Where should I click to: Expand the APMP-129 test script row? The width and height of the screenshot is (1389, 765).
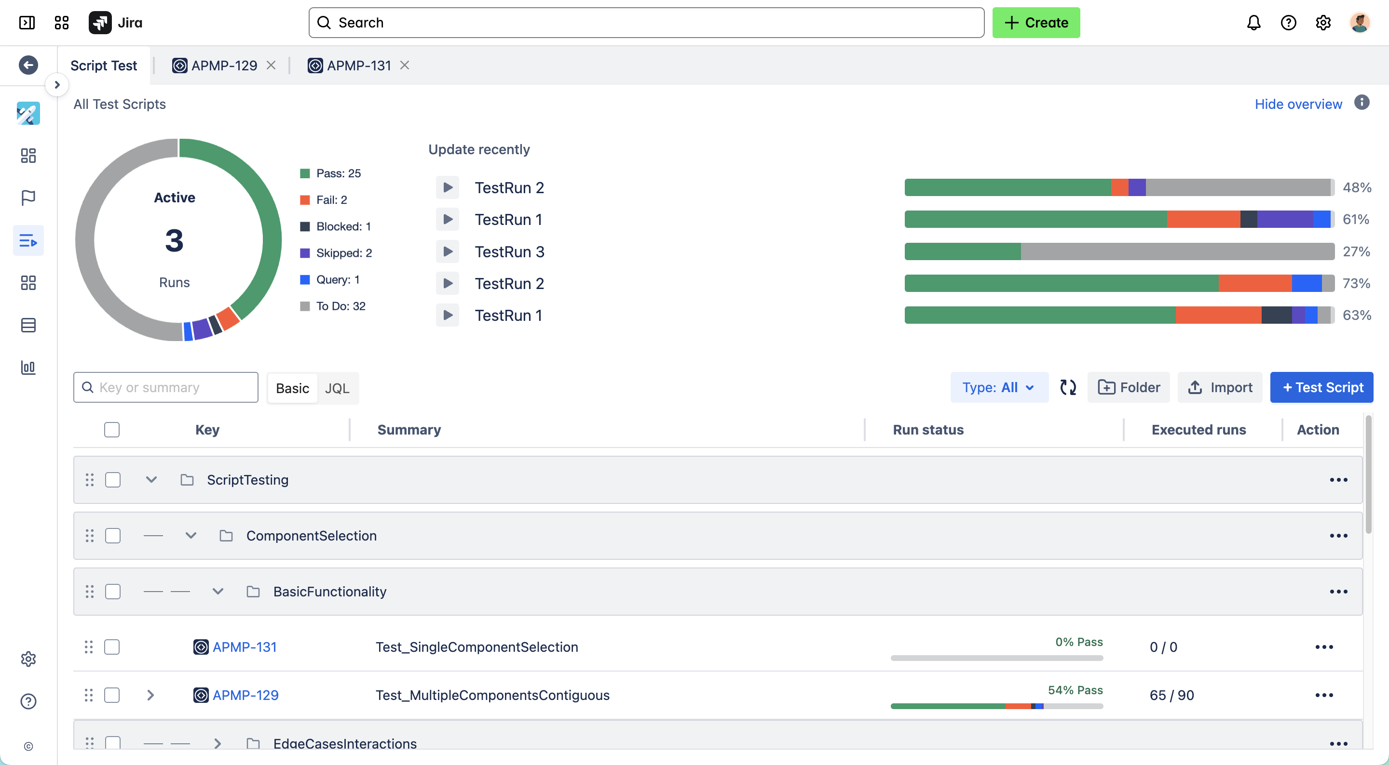150,695
